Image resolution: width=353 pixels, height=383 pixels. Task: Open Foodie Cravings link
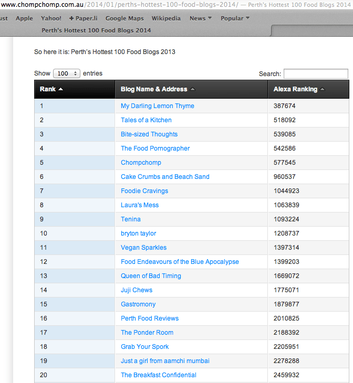[144, 191]
